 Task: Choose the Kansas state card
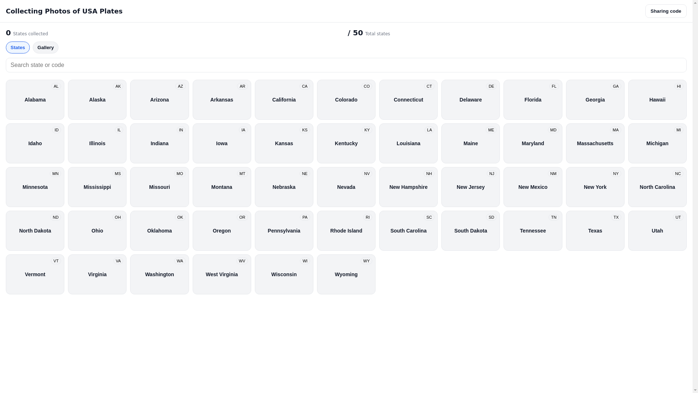284,143
